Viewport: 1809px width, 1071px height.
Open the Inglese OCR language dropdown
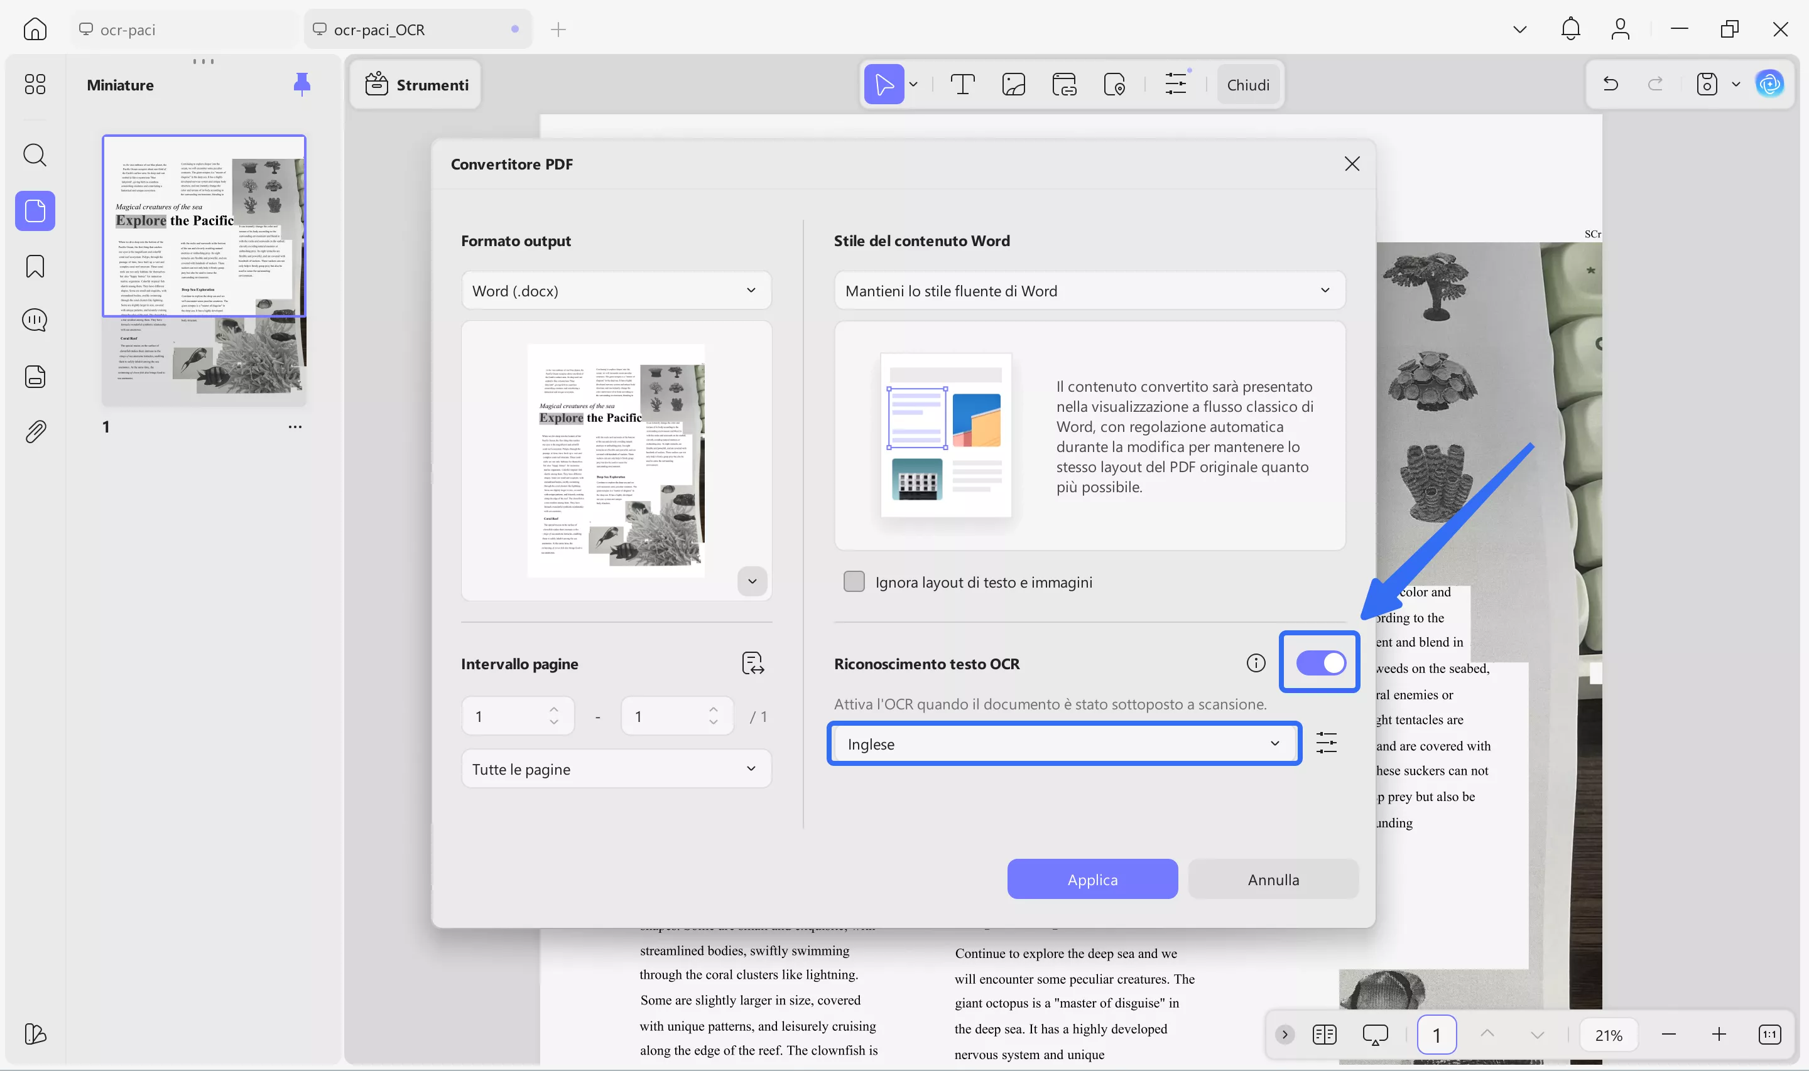coord(1063,743)
